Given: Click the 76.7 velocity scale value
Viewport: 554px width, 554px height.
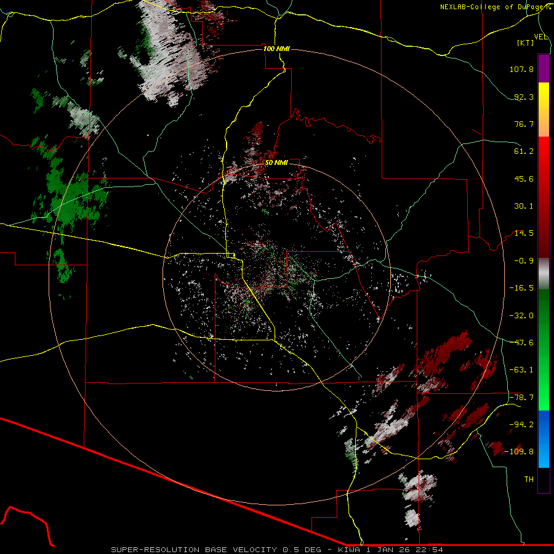Looking at the screenshot, I should pyautogui.click(x=524, y=124).
